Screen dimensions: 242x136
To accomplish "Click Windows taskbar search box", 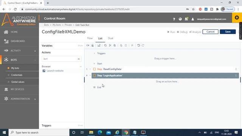I will coord(39,133).
